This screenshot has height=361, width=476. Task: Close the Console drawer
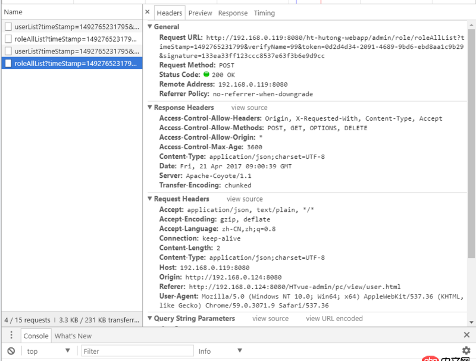pos(466,335)
